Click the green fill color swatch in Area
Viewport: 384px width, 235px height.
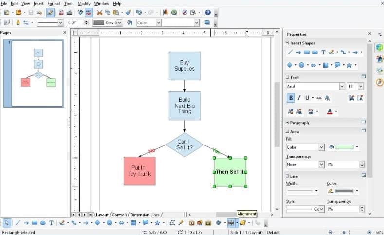344,147
